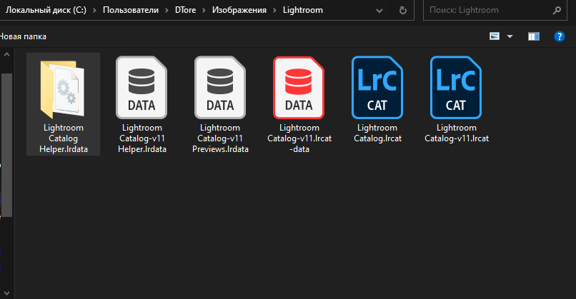
Task: Toggle the preview pane button
Action: [x=533, y=36]
